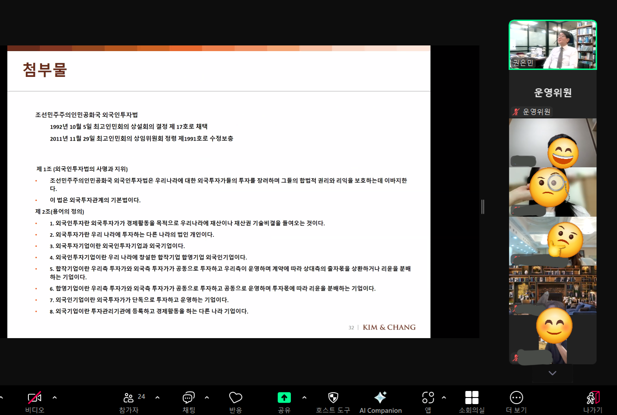Screen dimensions: 617x415
Task: Turn on video with the 비디오 camera icon
Action: coord(35,398)
